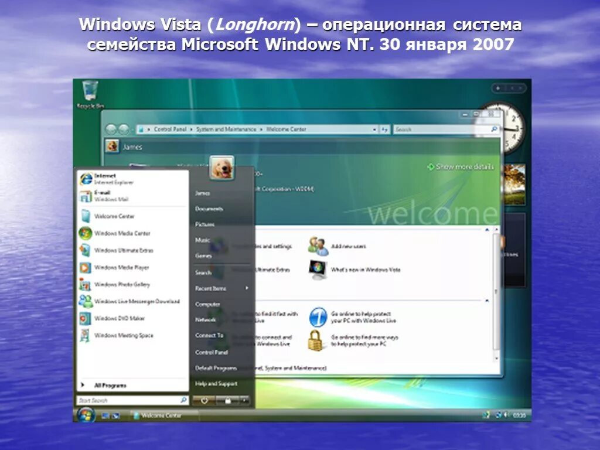This screenshot has height=450, width=600.
Task: Click the forward arrow in Welcome Center window
Action: point(123,129)
